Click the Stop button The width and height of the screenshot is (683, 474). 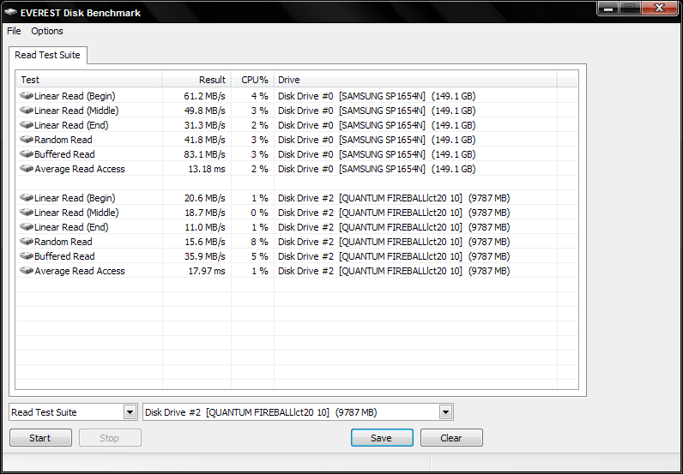click(110, 438)
